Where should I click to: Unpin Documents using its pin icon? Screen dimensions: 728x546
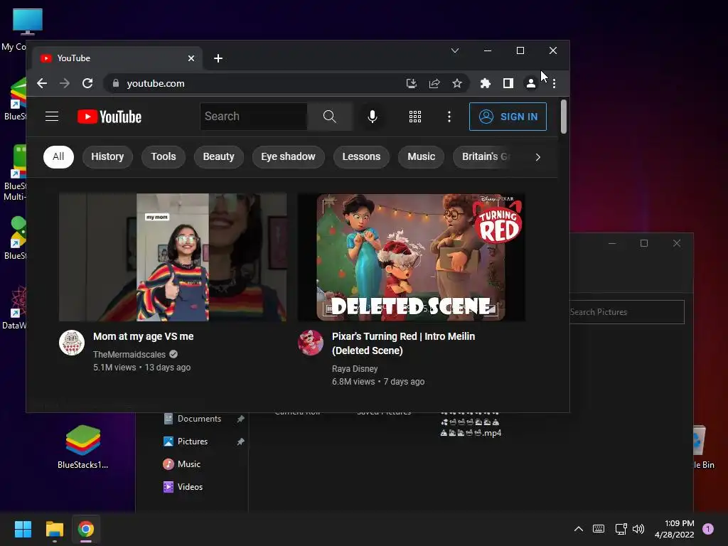[240, 419]
